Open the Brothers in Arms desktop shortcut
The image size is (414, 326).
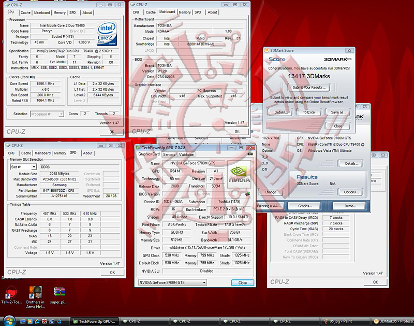click(x=35, y=297)
